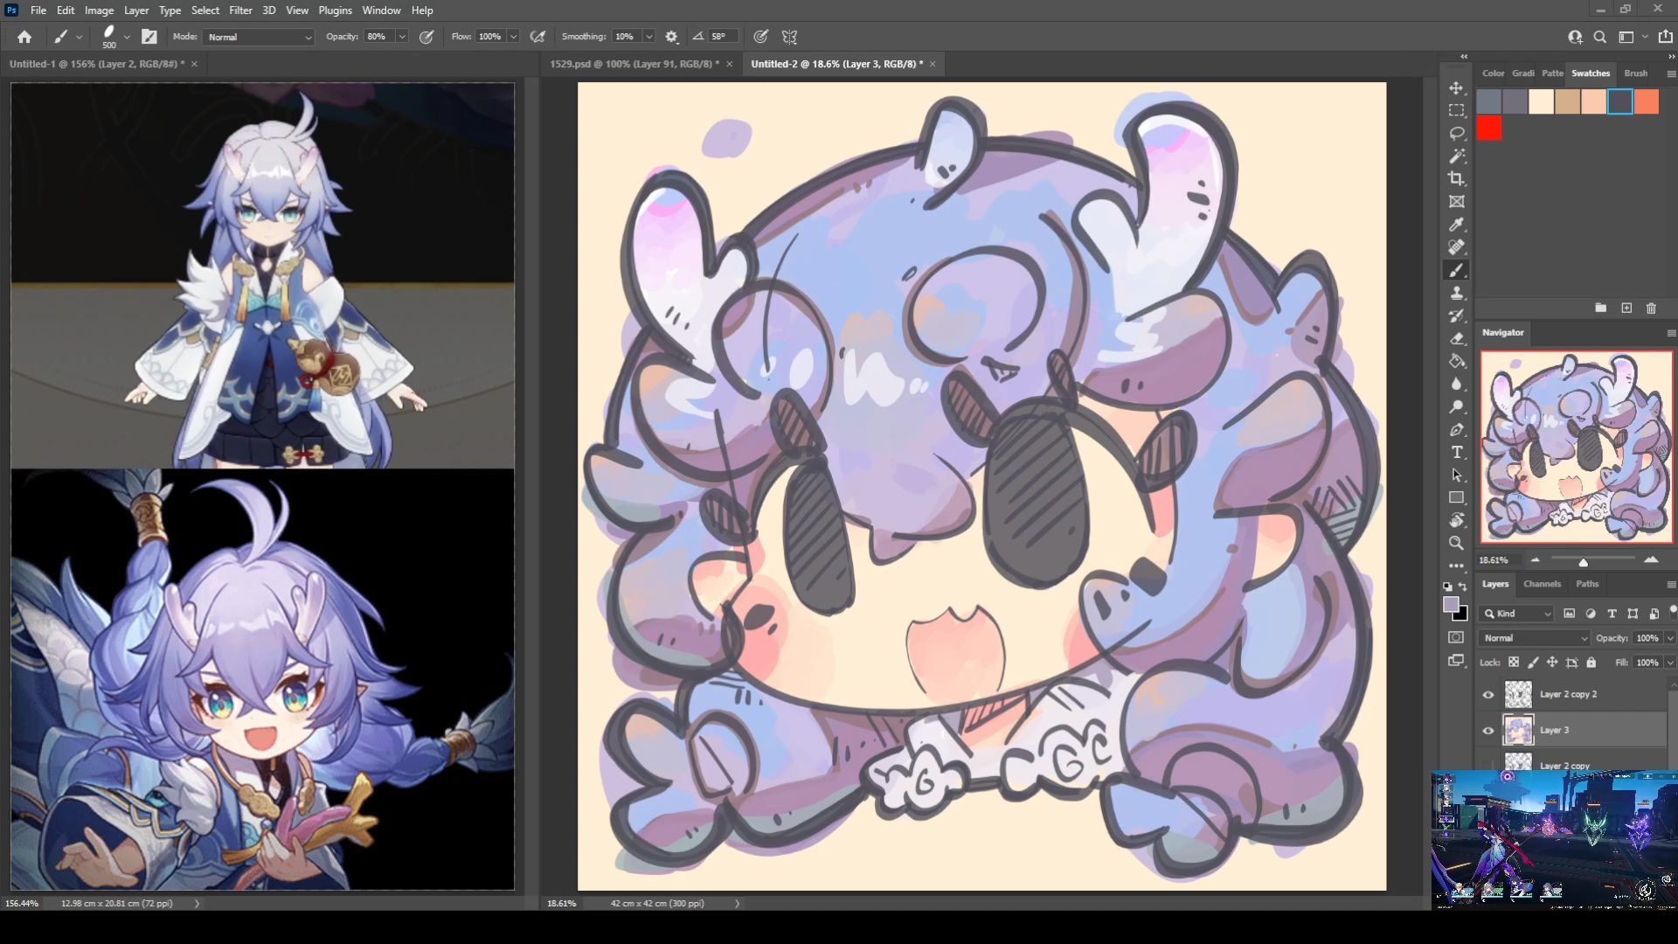The image size is (1678, 944).
Task: Select the Spot Healing Brush tool
Action: (1456, 247)
